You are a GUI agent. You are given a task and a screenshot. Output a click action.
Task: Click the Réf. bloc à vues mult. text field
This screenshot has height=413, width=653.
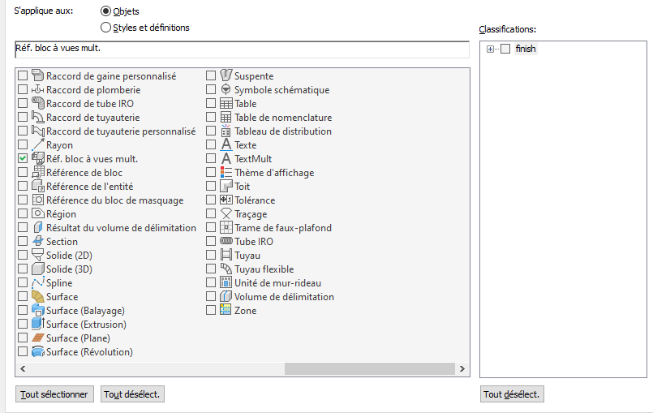[x=242, y=50]
